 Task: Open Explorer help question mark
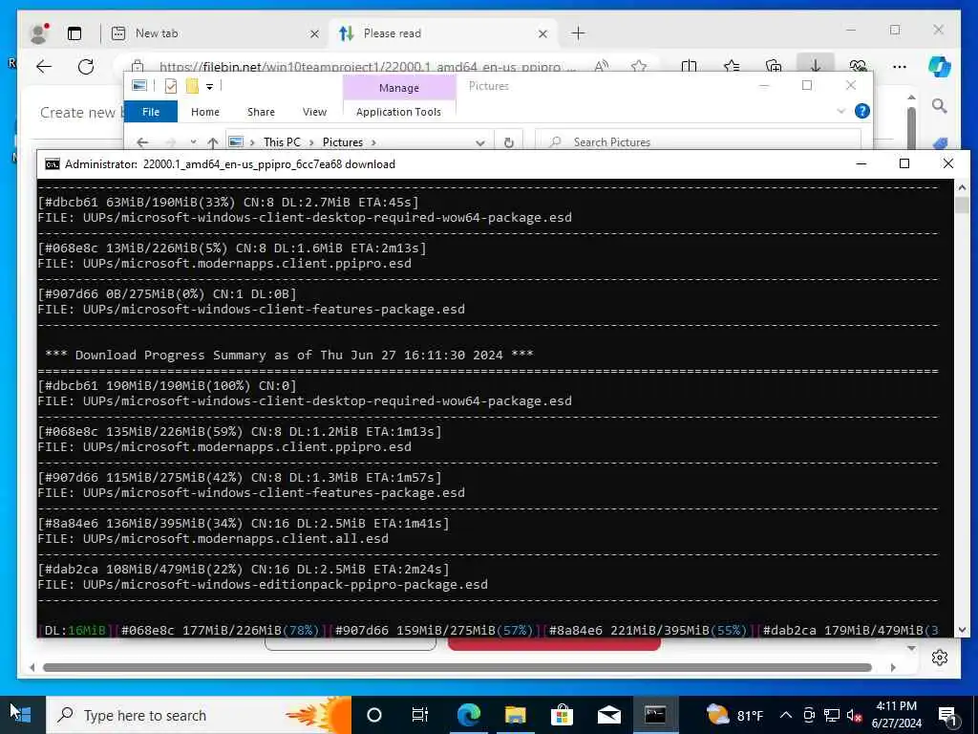coord(862,111)
